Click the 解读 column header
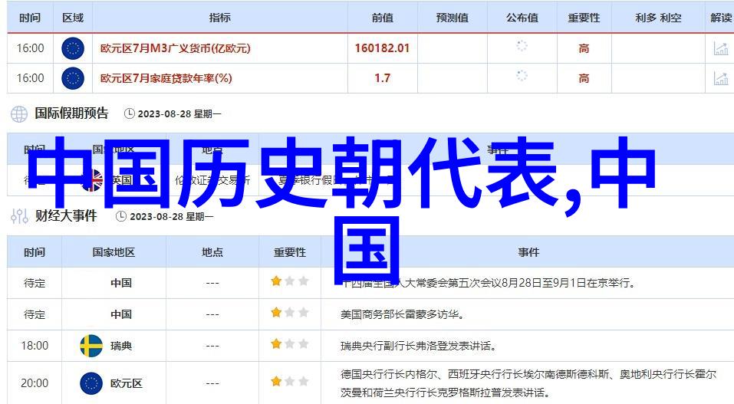This screenshot has width=734, height=404. click(x=720, y=18)
